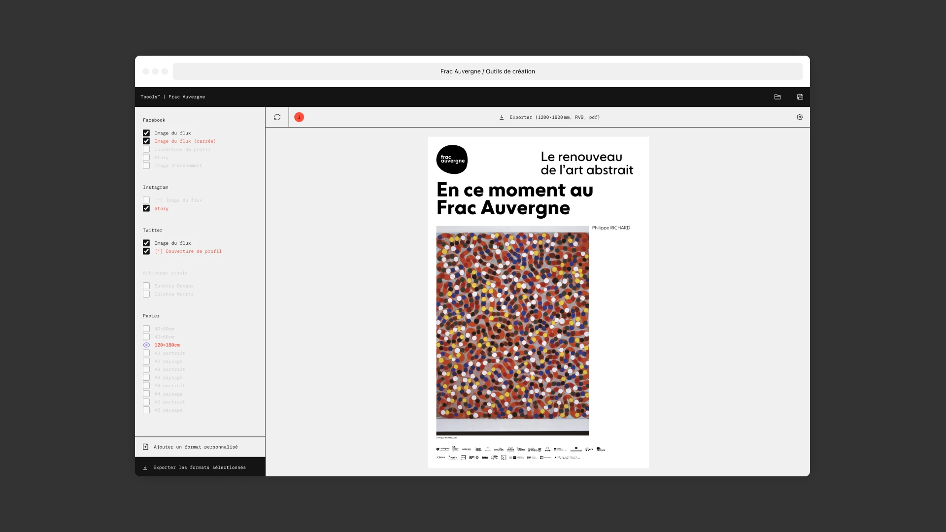Click Ajouter un format personnalisé
The height and width of the screenshot is (532, 946).
196,447
